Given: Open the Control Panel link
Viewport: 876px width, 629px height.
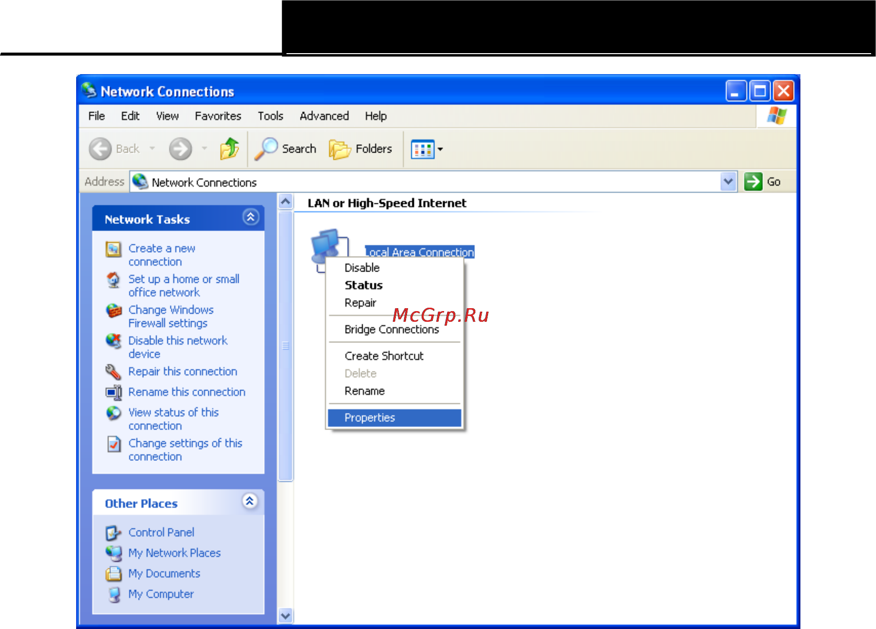Looking at the screenshot, I should point(161,532).
